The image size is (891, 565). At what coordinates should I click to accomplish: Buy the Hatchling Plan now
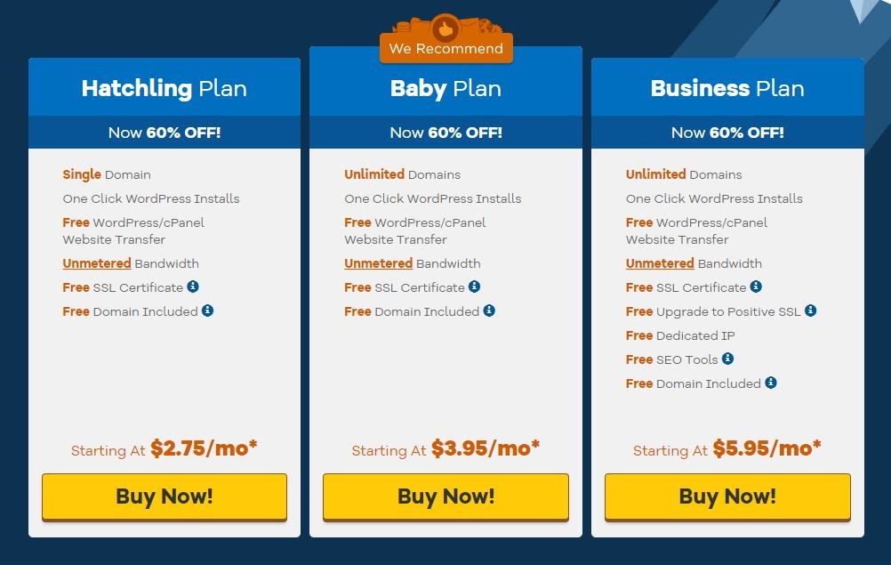tap(165, 496)
